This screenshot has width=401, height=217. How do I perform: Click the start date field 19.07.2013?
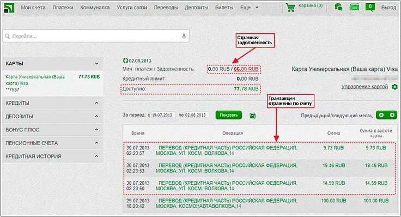(163, 115)
